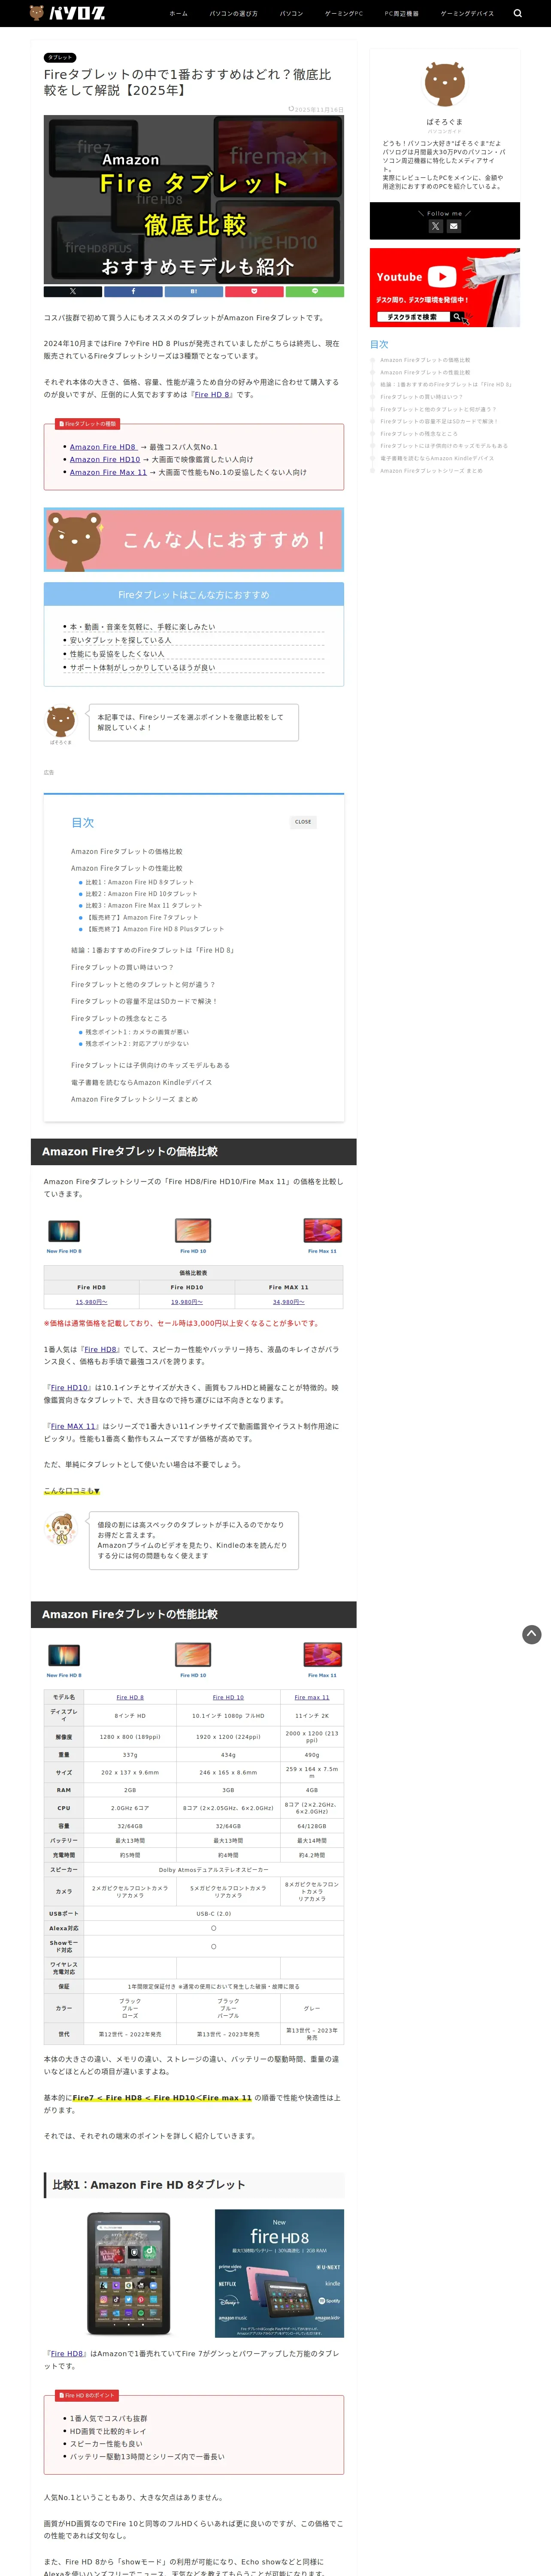The image size is (551, 2576).
Task: Select the 最大14時間 battery cell
Action: click(312, 1840)
